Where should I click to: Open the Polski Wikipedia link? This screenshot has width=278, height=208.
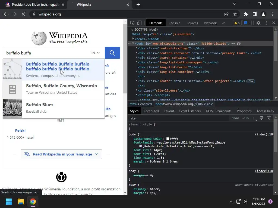(20, 131)
